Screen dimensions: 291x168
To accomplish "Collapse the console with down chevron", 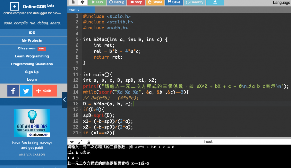I will (x=72, y=142).
